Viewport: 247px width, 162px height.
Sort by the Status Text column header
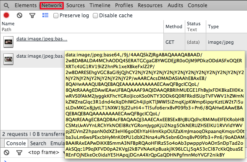195,27
